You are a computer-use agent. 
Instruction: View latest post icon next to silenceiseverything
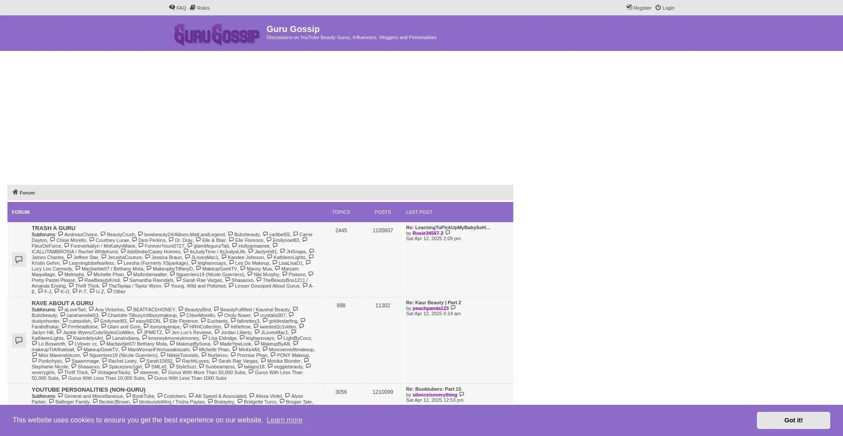click(x=462, y=395)
